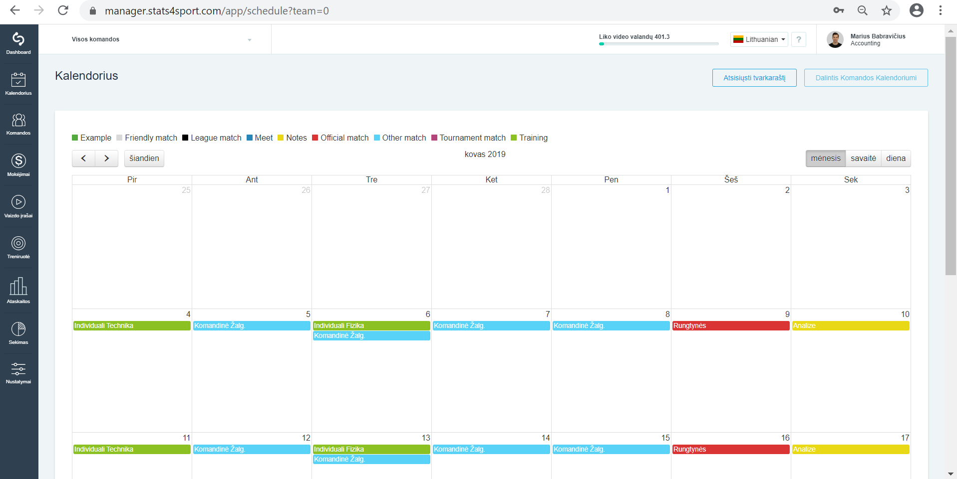Open browser zoom magnifier icon
The width and height of the screenshot is (957, 479).
coord(863,10)
